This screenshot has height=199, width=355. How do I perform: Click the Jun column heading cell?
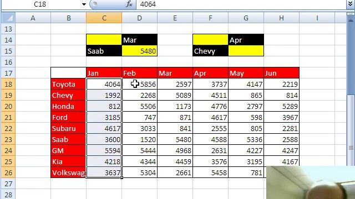282,73
